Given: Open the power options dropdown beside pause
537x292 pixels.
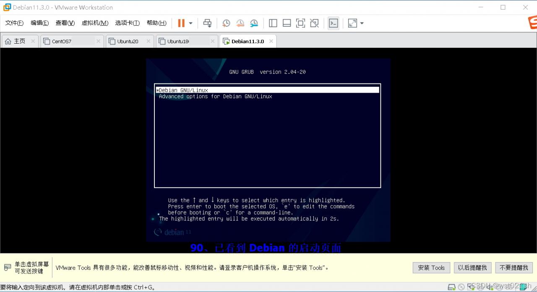Looking at the screenshot, I should [x=190, y=23].
